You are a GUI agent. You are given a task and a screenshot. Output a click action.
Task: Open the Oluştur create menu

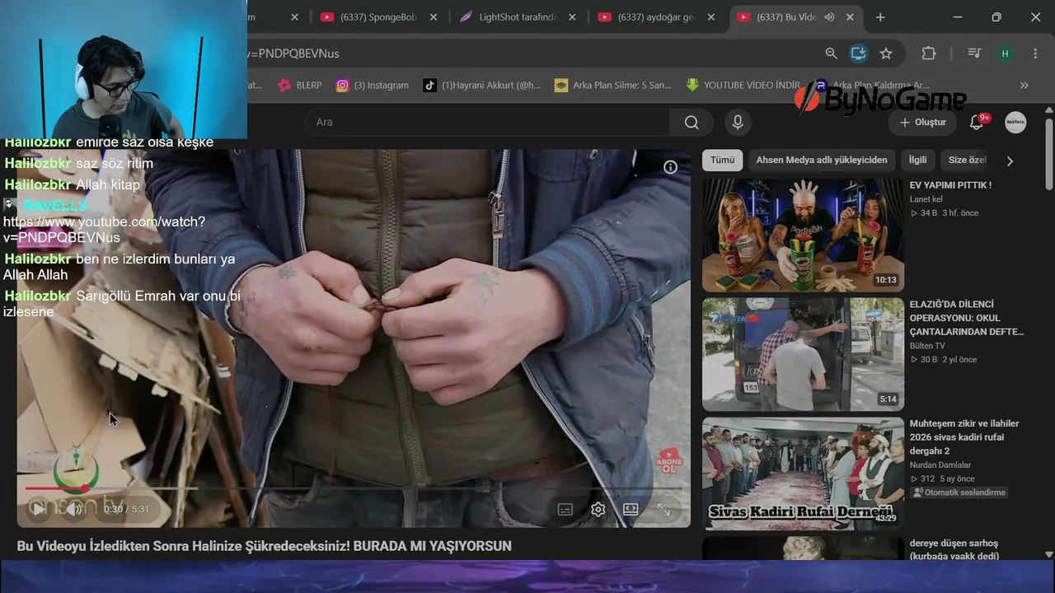pos(922,123)
